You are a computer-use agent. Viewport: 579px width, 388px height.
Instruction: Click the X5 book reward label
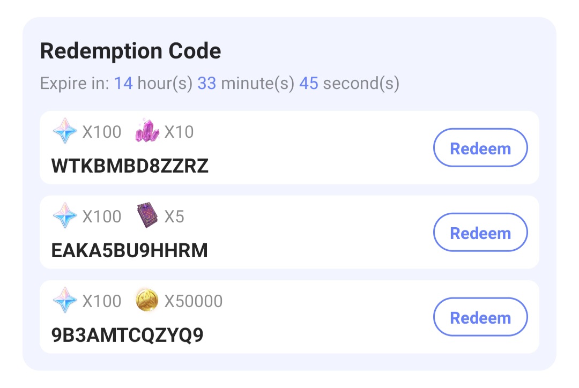point(174,216)
